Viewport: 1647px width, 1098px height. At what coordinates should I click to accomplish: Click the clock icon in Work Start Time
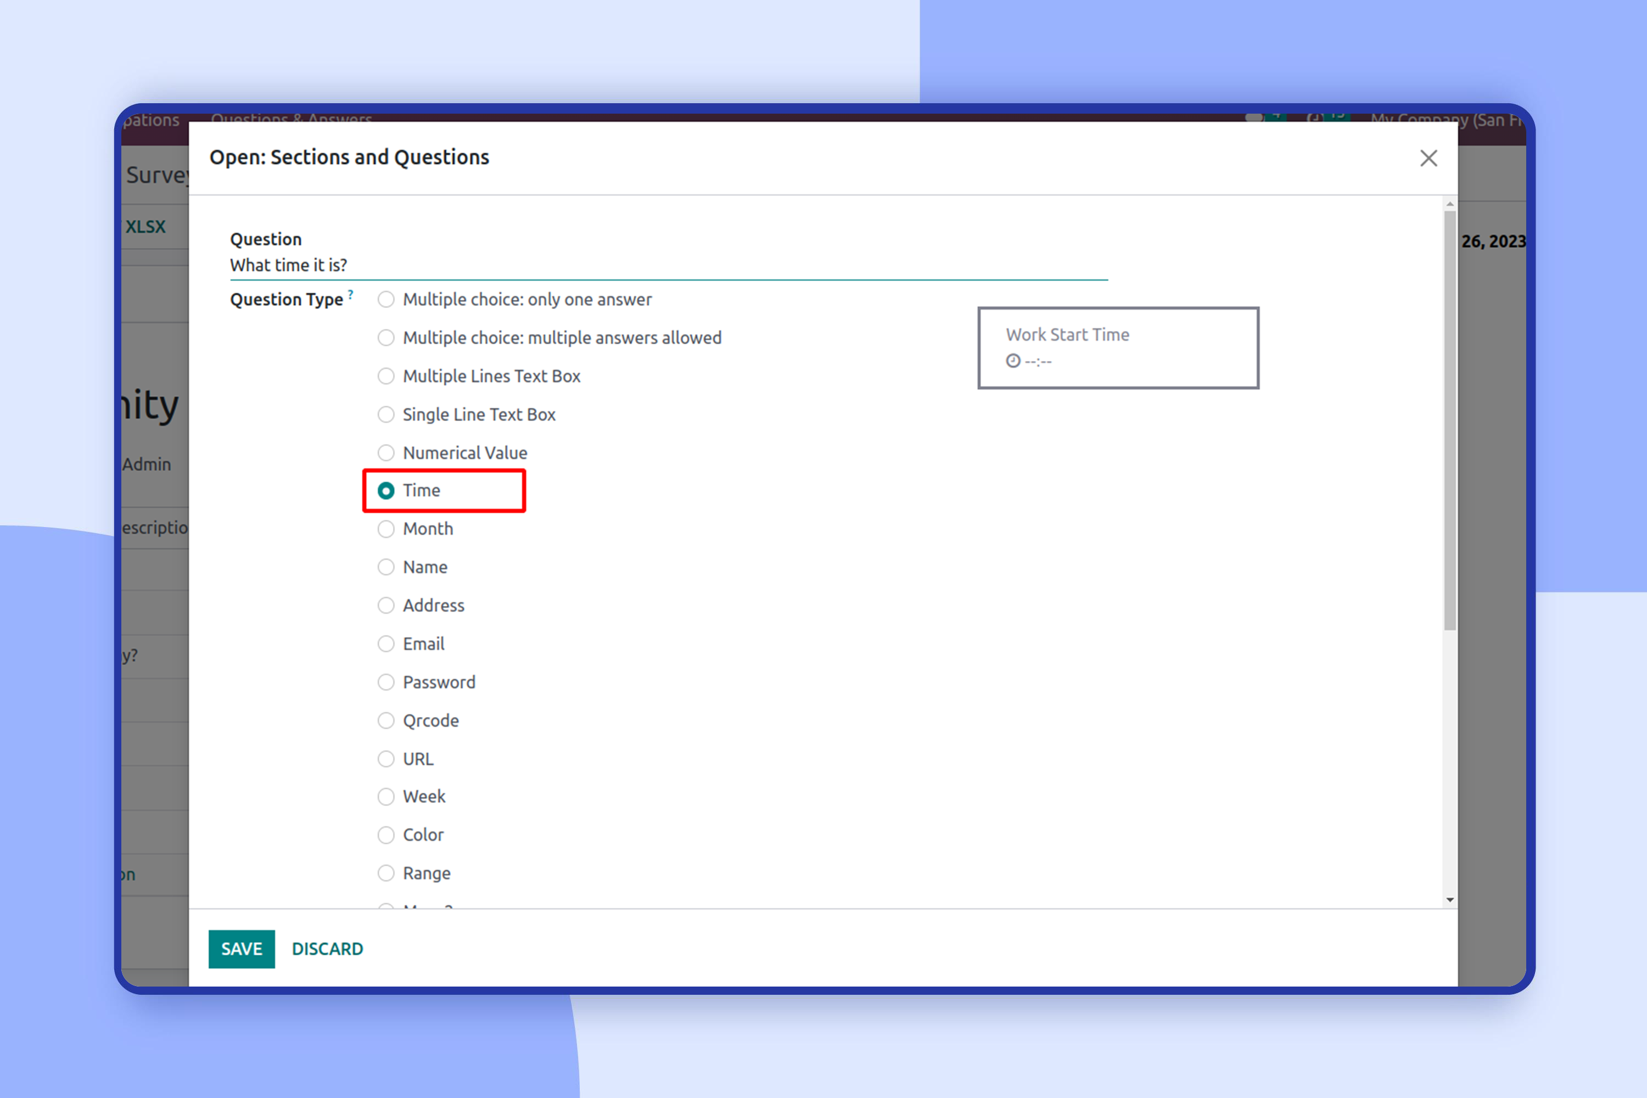(x=1012, y=361)
